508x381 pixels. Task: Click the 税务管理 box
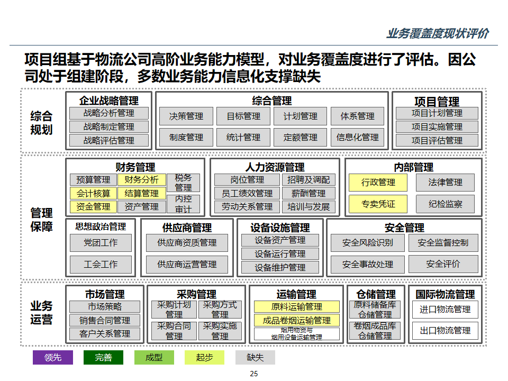click(x=184, y=183)
